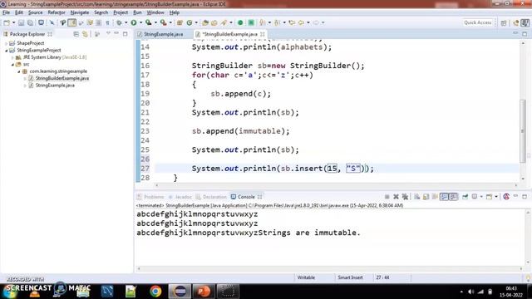
Task: Click the Quick Access search field
Action: pos(477,22)
